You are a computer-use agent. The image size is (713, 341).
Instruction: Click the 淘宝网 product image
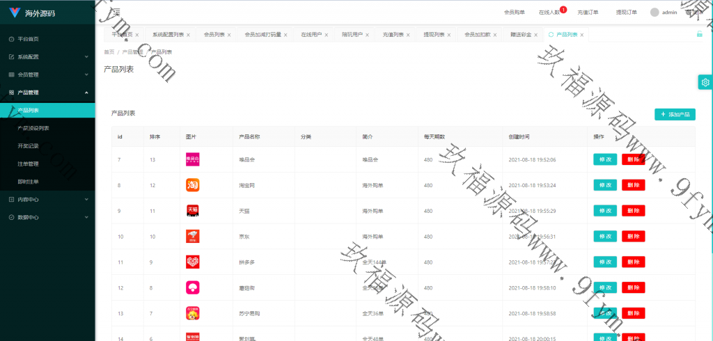pyautogui.click(x=193, y=185)
